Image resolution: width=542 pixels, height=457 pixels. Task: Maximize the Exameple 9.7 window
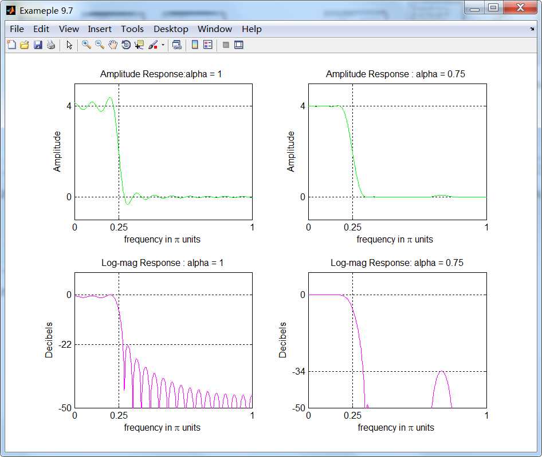point(494,8)
